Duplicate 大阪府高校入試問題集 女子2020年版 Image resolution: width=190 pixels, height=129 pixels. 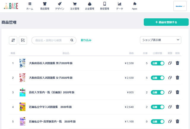(x=170, y=78)
